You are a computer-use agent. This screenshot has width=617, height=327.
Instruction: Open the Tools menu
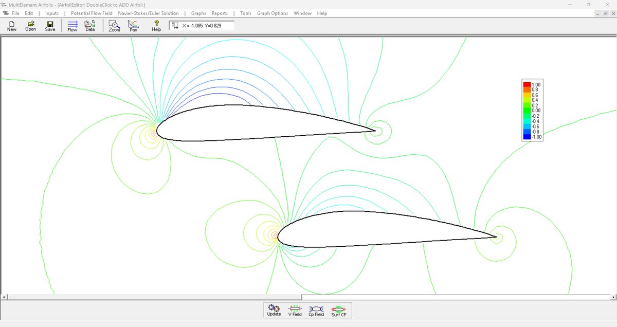tap(246, 13)
